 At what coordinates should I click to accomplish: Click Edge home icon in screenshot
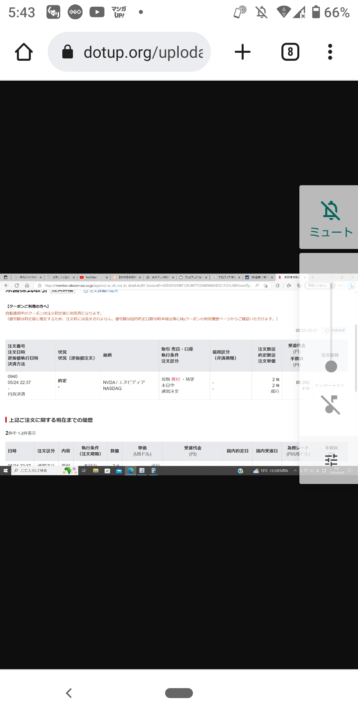click(x=27, y=285)
